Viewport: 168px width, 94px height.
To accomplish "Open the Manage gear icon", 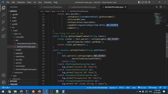I will (x=3, y=82).
